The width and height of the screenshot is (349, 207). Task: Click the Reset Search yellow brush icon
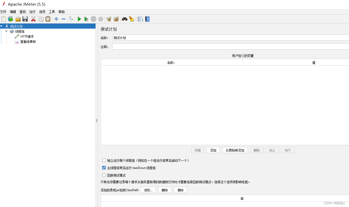132,19
